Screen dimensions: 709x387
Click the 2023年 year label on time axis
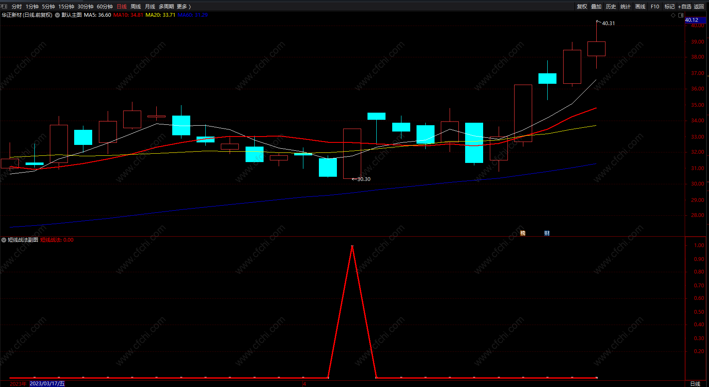18,384
